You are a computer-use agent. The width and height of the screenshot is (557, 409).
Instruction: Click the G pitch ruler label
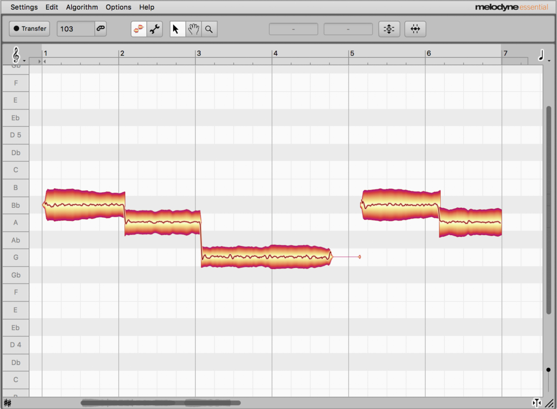tap(16, 257)
